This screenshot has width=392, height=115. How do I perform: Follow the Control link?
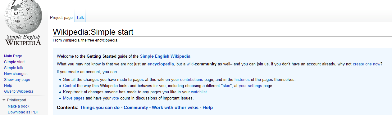pos(69,86)
